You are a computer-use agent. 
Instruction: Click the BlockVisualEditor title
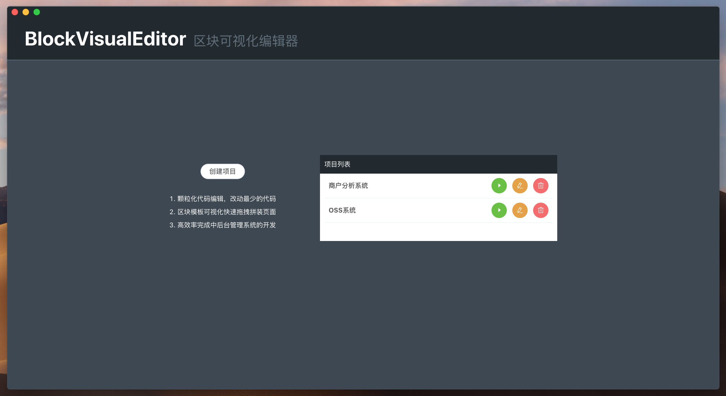pos(105,39)
